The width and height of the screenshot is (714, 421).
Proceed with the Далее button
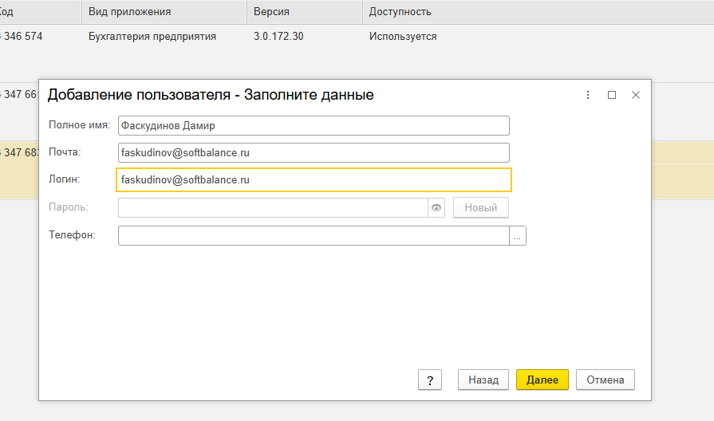542,380
